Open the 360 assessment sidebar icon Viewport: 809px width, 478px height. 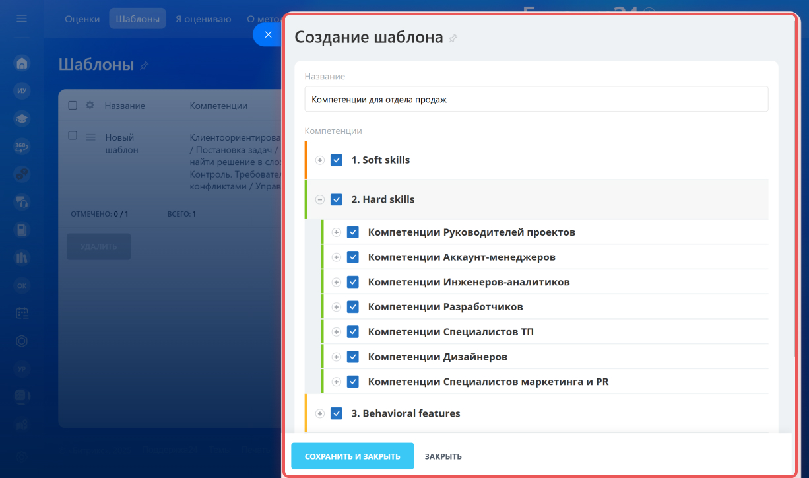pos(22,147)
